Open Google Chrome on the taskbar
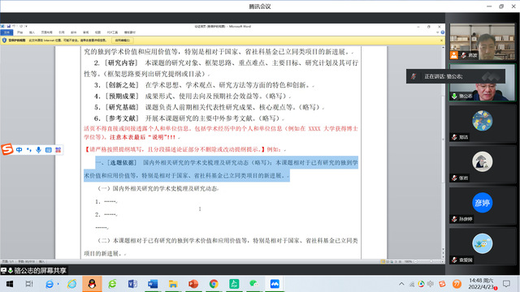The width and height of the screenshot is (520, 292). pos(214,284)
